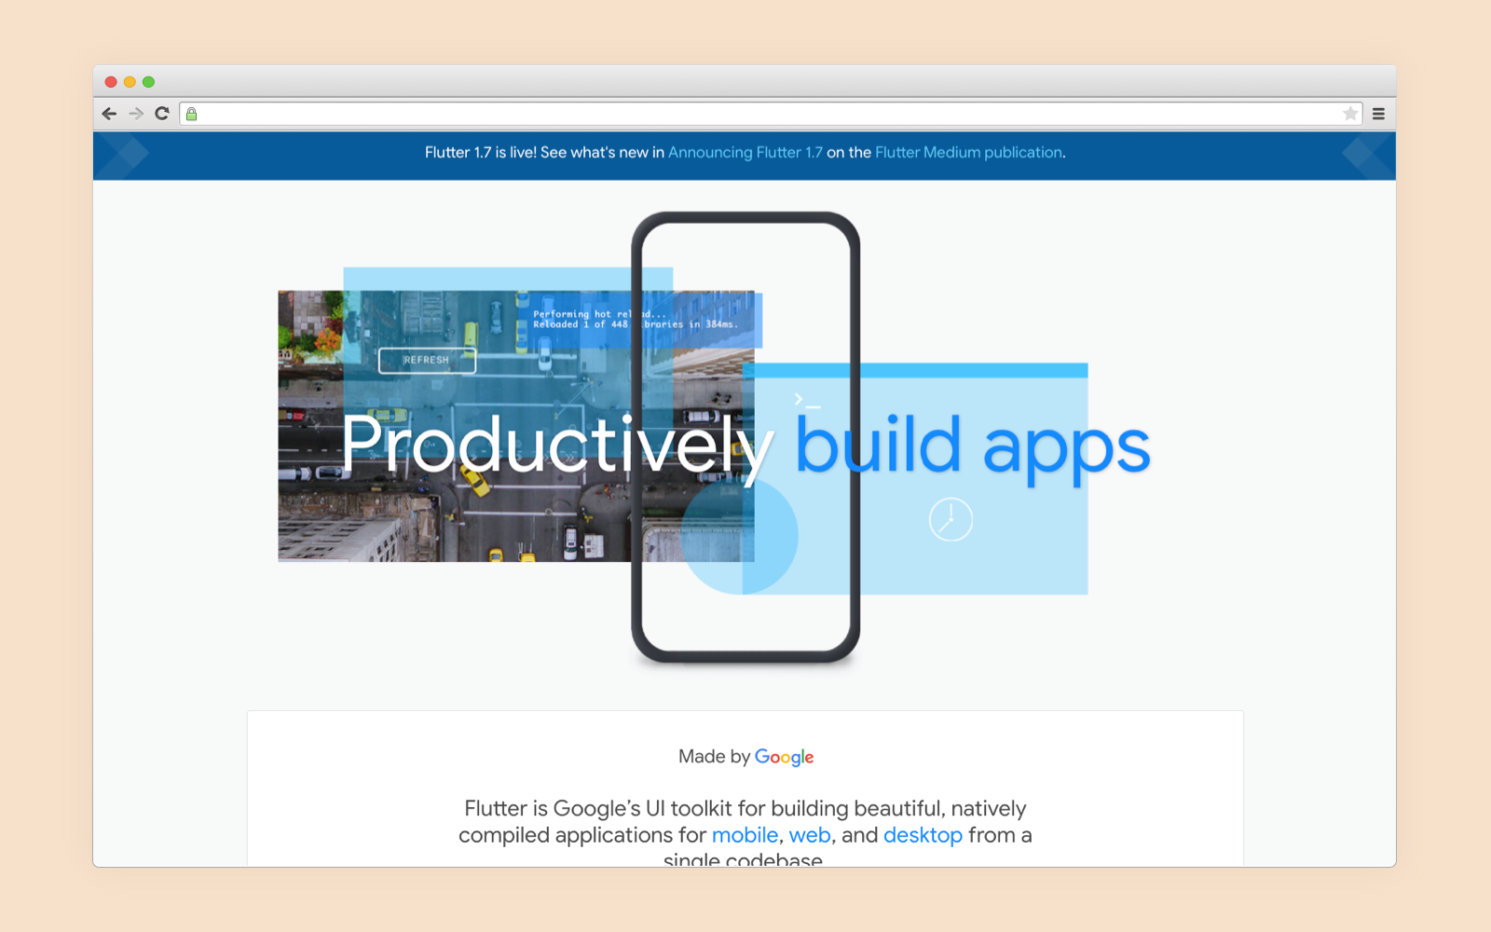Click the 'Made by' text
Image resolution: width=1491 pixels, height=932 pixels.
click(x=714, y=757)
